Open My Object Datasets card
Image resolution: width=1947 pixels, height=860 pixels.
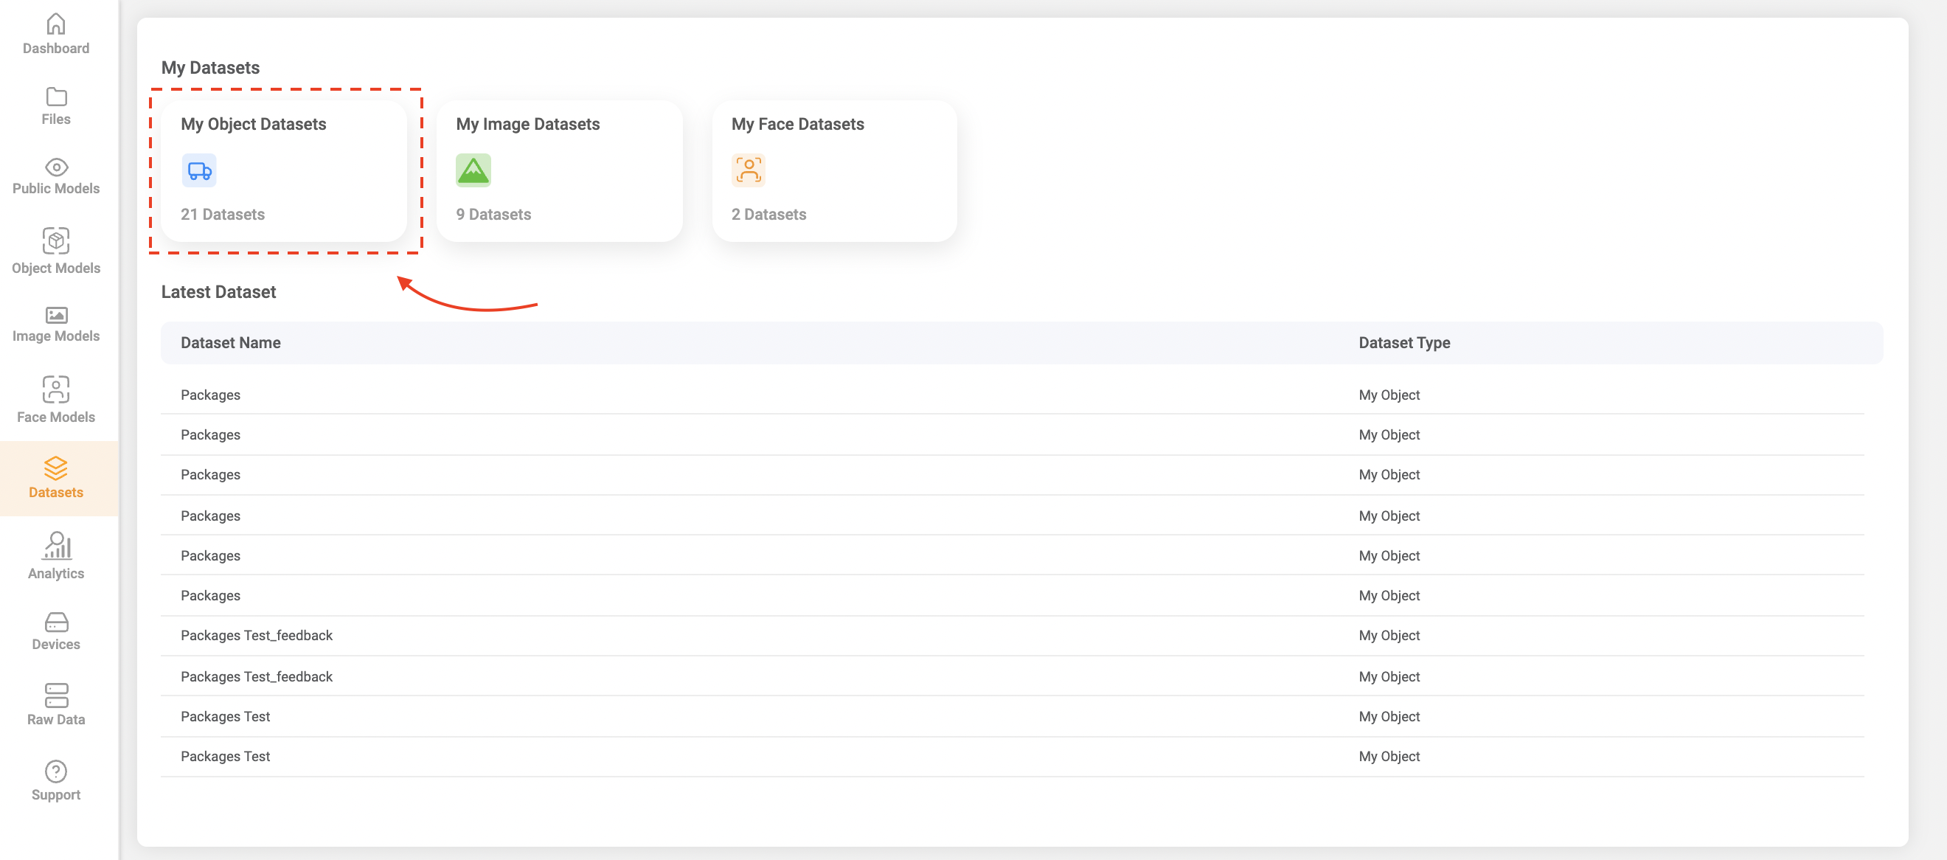[x=284, y=171]
